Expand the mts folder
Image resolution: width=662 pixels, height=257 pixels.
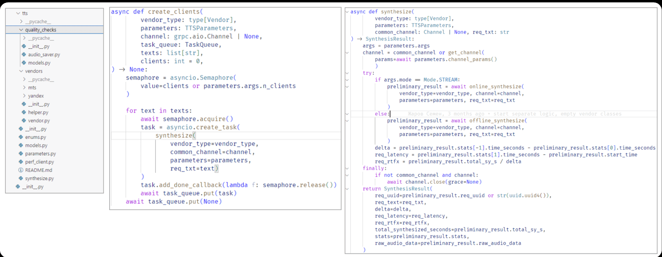tap(24, 88)
